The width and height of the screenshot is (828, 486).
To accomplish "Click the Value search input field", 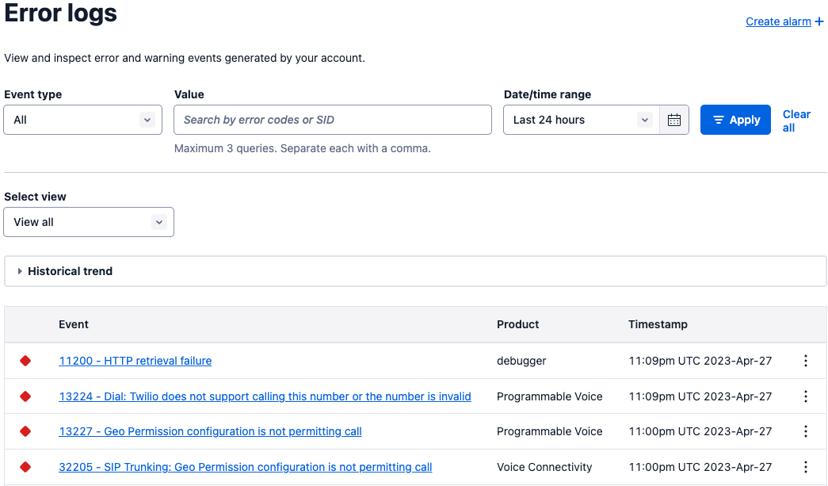I will coord(332,119).
